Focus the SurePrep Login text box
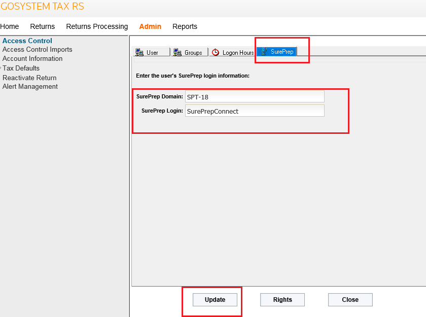The width and height of the screenshot is (426, 317). point(254,111)
